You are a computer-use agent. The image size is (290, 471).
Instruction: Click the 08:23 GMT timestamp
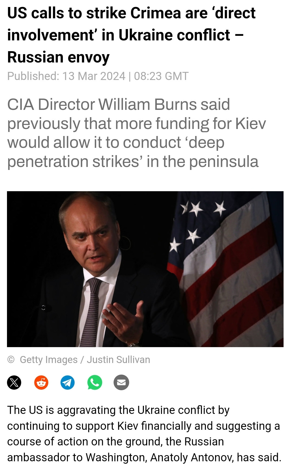161,76
